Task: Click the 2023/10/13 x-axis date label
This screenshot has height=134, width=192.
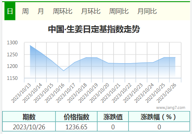Action: pyautogui.click(x=21, y=93)
